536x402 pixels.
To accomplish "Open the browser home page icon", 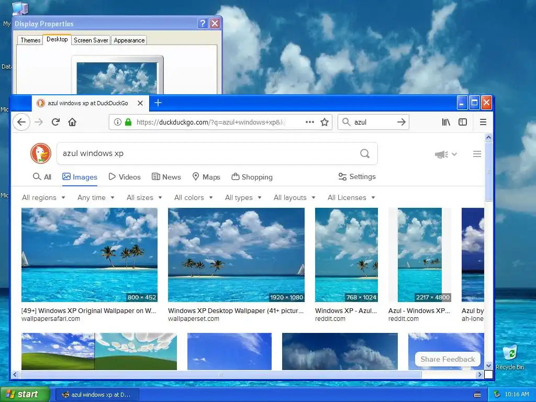I will point(72,122).
